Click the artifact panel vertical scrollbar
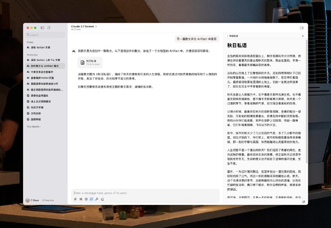331x228 pixels. [307, 116]
